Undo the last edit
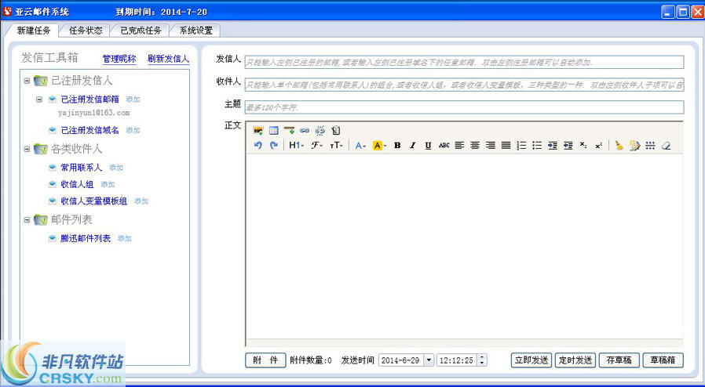705x387 pixels. (x=258, y=145)
